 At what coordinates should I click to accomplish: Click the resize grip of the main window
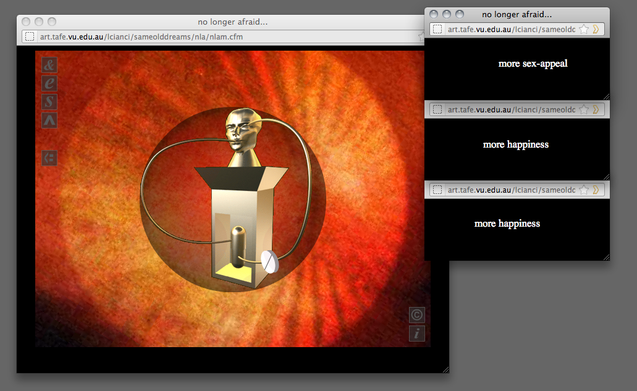[445, 369]
